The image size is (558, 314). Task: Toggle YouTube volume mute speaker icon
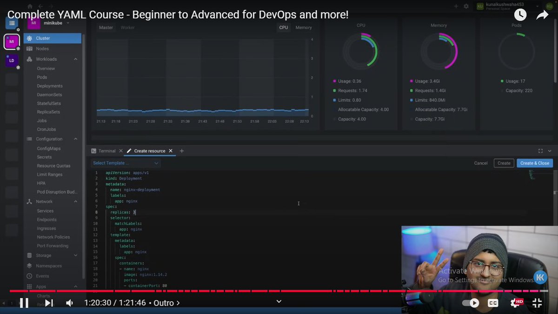pyautogui.click(x=69, y=303)
